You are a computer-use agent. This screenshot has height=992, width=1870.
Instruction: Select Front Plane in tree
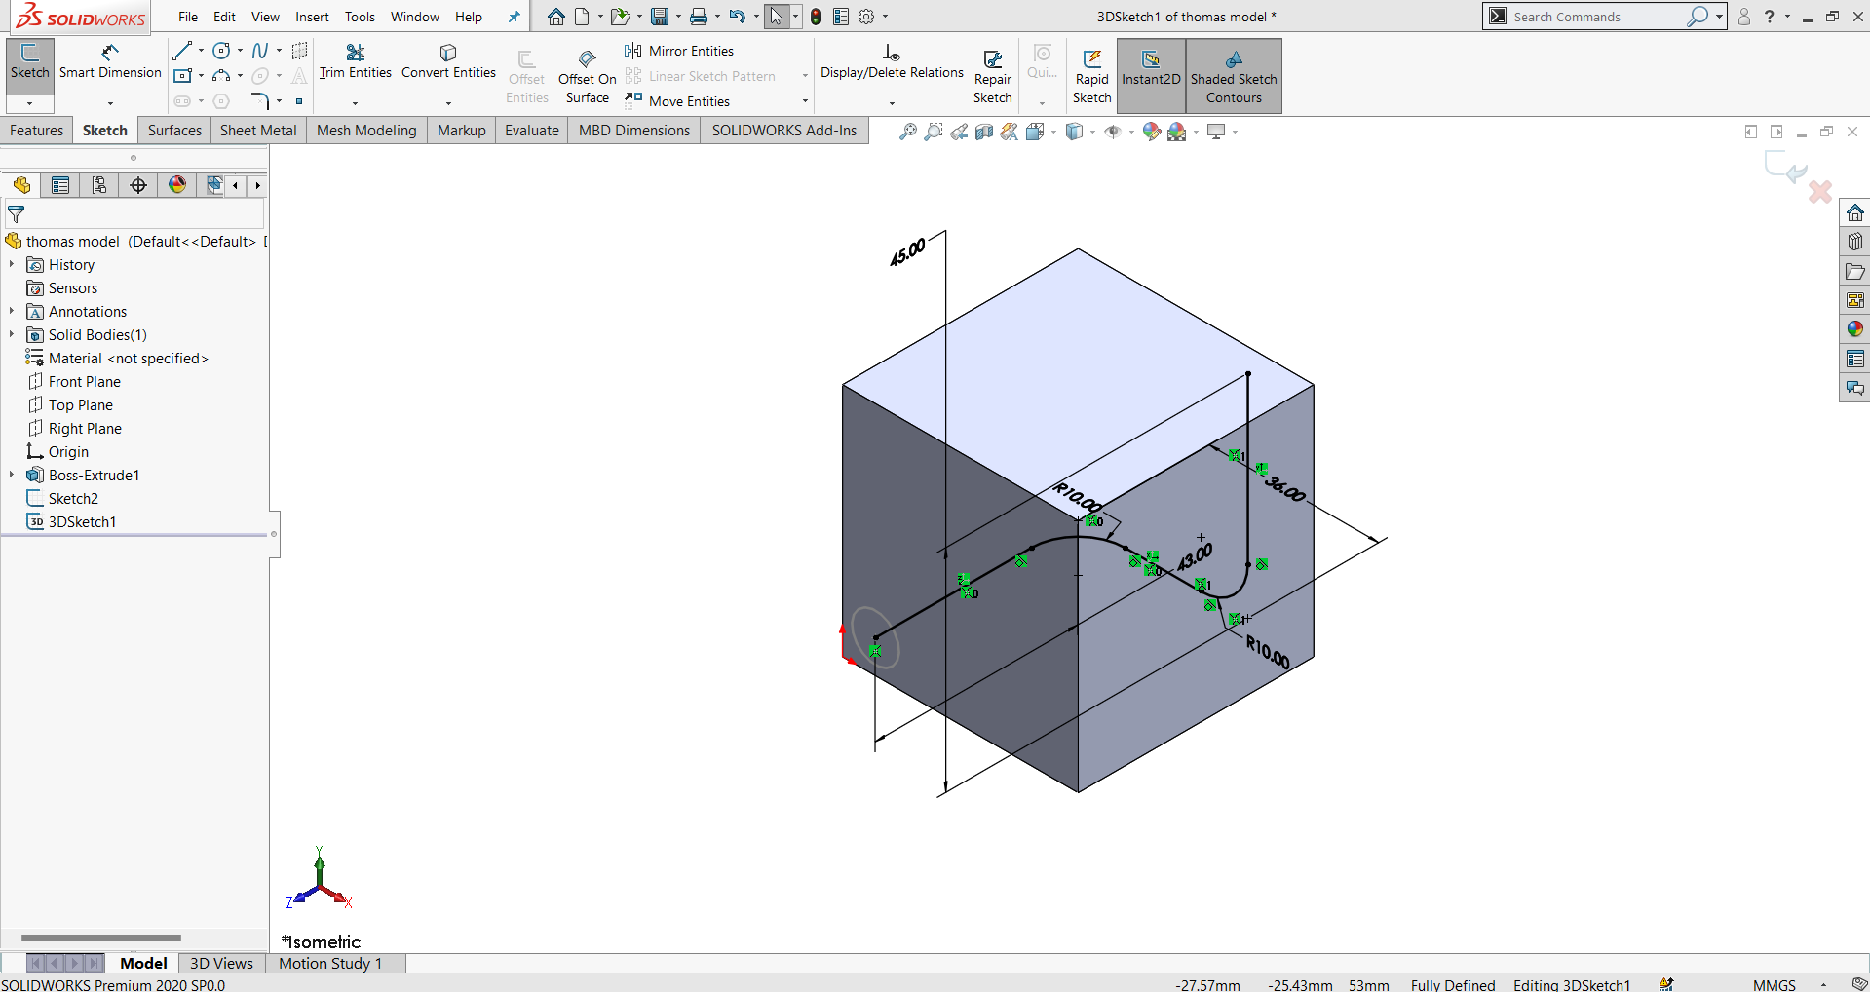pos(74,382)
